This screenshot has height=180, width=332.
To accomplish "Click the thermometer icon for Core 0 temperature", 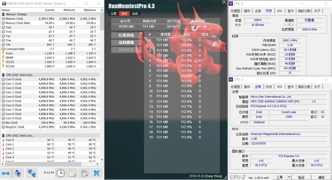I will 3,140.
